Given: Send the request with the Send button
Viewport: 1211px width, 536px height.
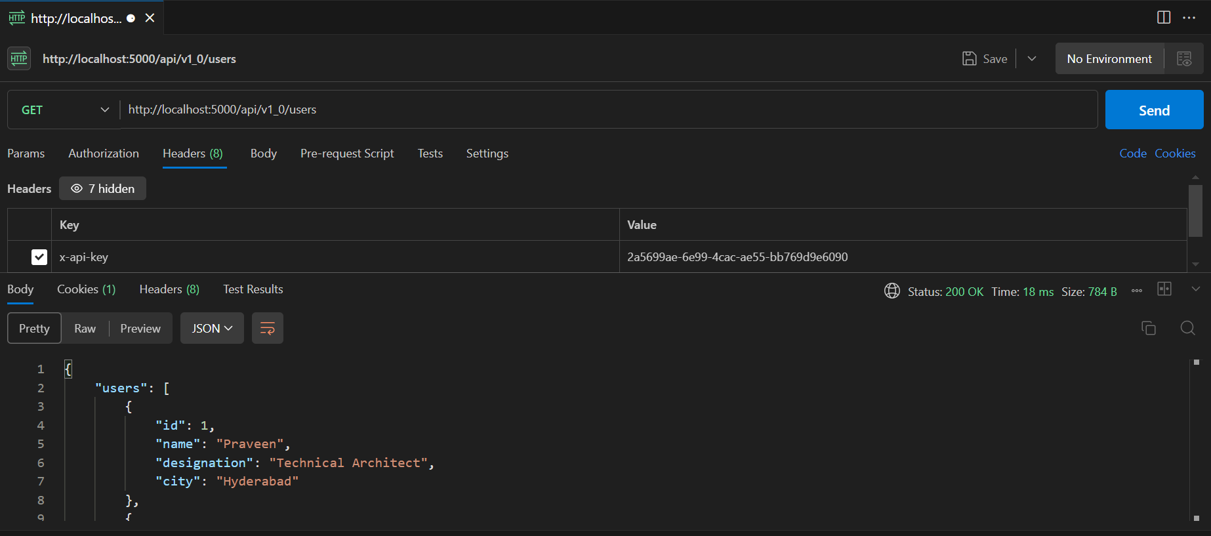Looking at the screenshot, I should [x=1154, y=110].
